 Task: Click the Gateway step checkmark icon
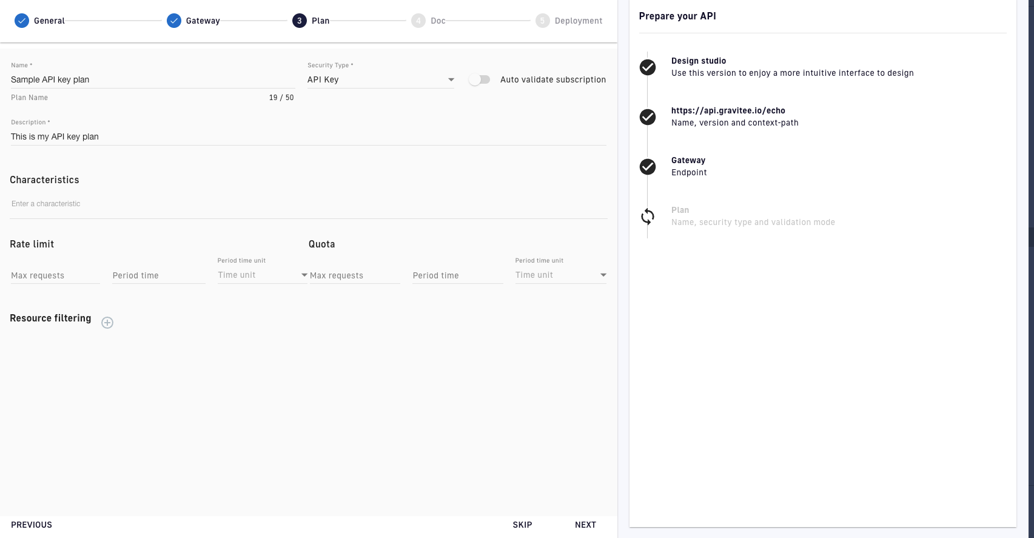point(174,21)
